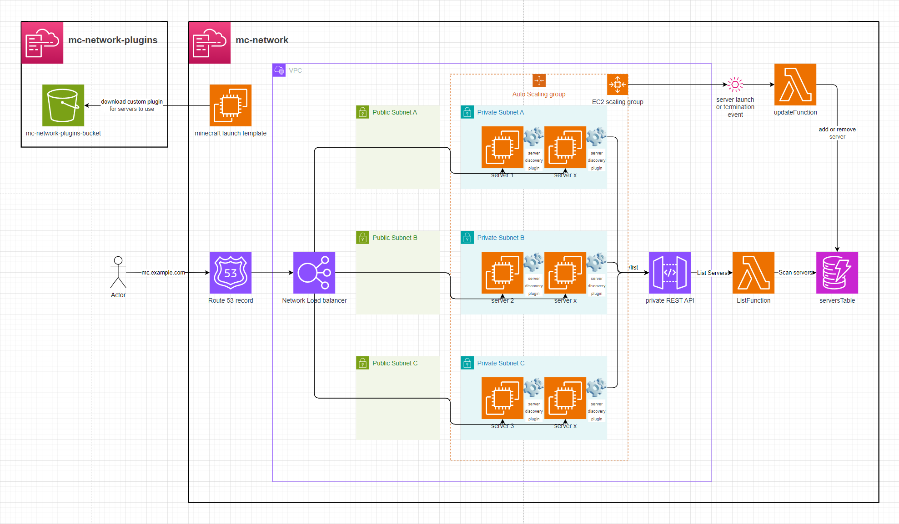899x524 pixels.
Task: Click the Network Load balancer icon
Action: click(314, 273)
